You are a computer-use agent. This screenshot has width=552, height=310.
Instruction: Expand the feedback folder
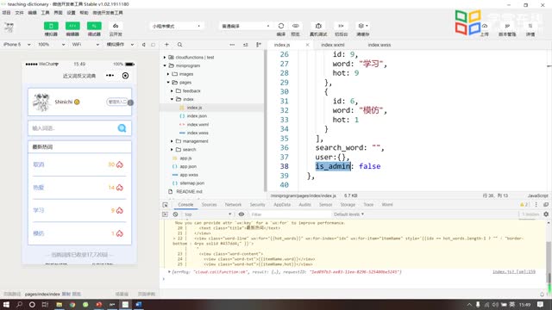point(172,91)
